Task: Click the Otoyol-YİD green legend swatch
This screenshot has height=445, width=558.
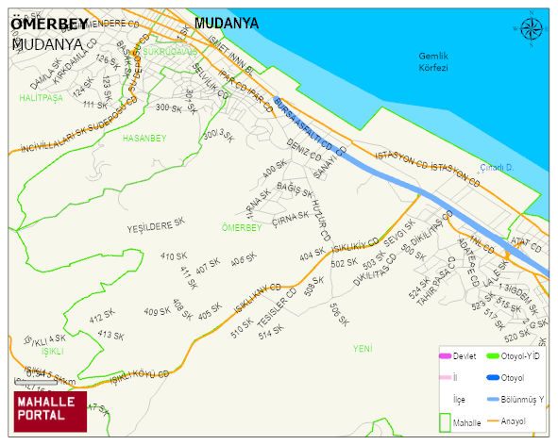Action: (493, 355)
